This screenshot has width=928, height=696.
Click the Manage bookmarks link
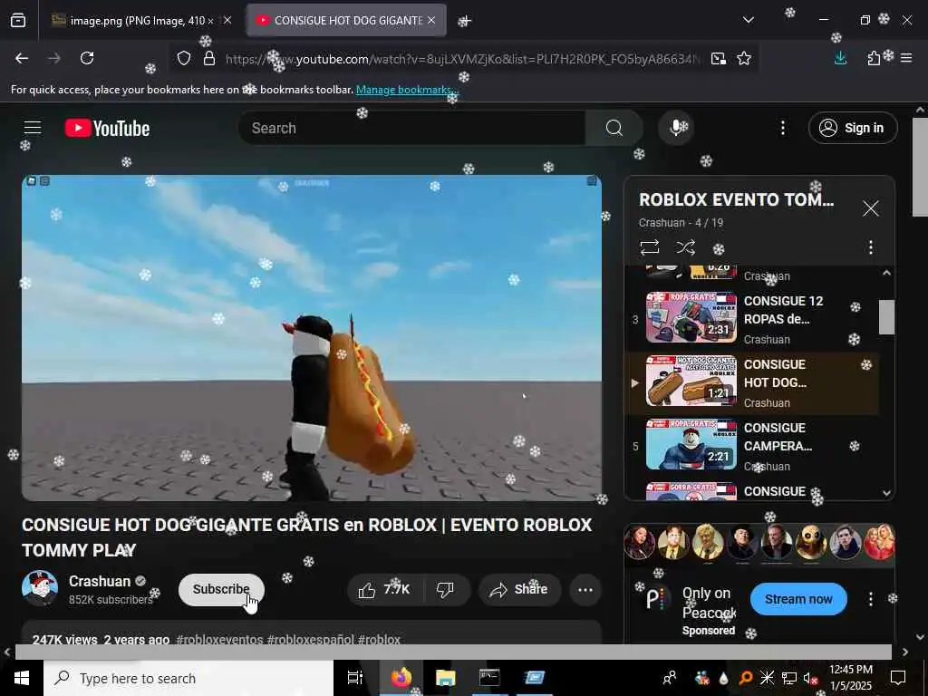pyautogui.click(x=407, y=90)
